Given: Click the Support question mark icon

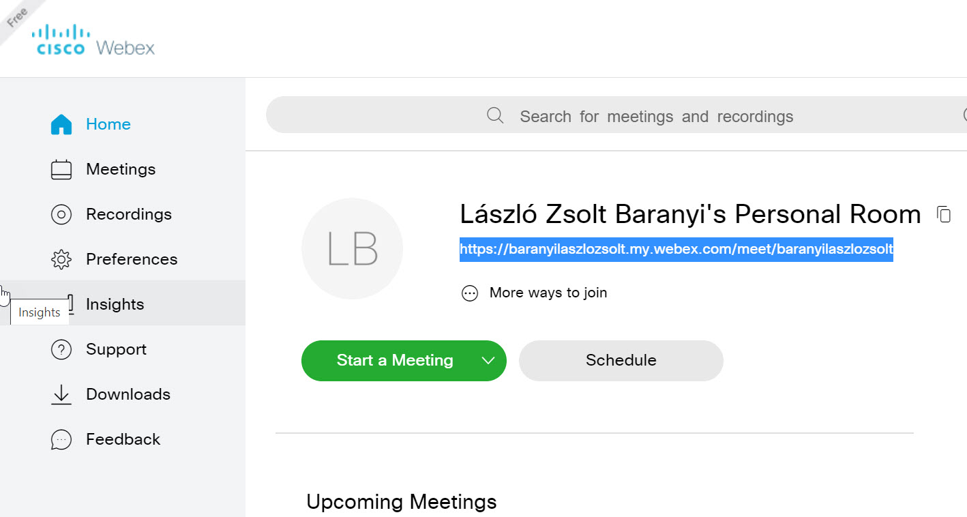Looking at the screenshot, I should [61, 349].
